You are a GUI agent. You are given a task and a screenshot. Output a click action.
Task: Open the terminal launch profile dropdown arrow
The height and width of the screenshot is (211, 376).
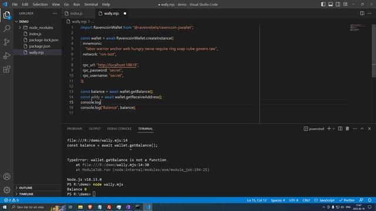click(x=334, y=129)
